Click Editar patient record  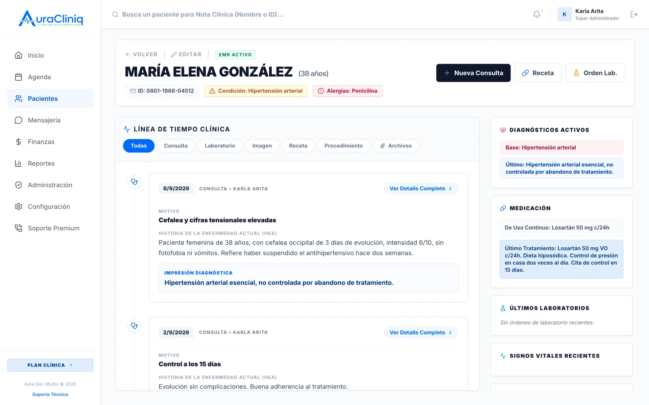click(186, 54)
